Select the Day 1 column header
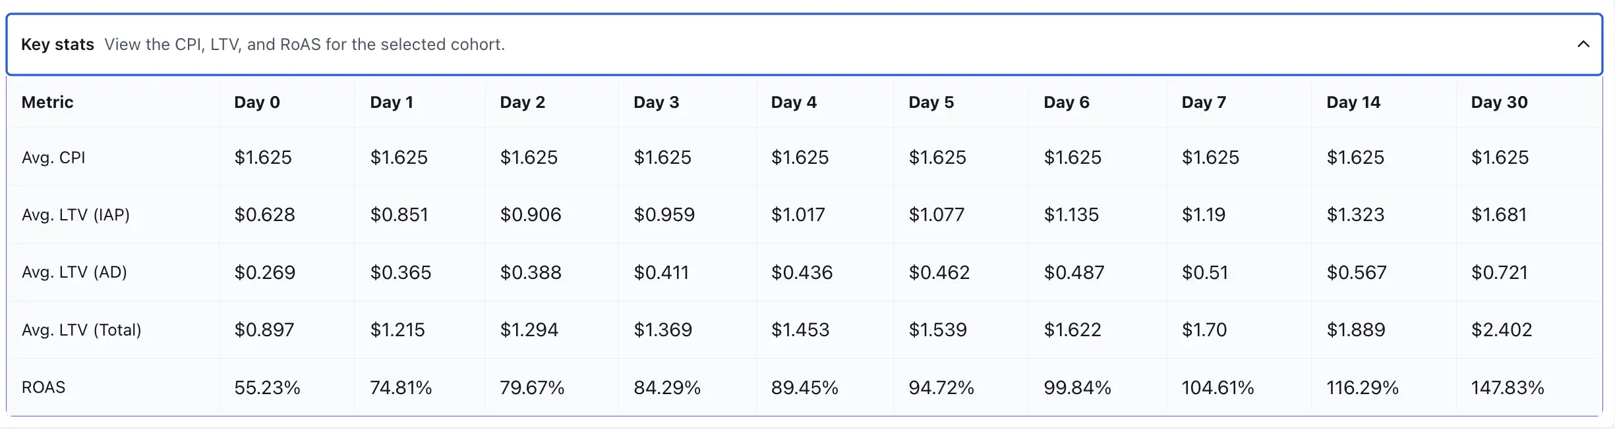The image size is (1615, 429). [x=392, y=102]
